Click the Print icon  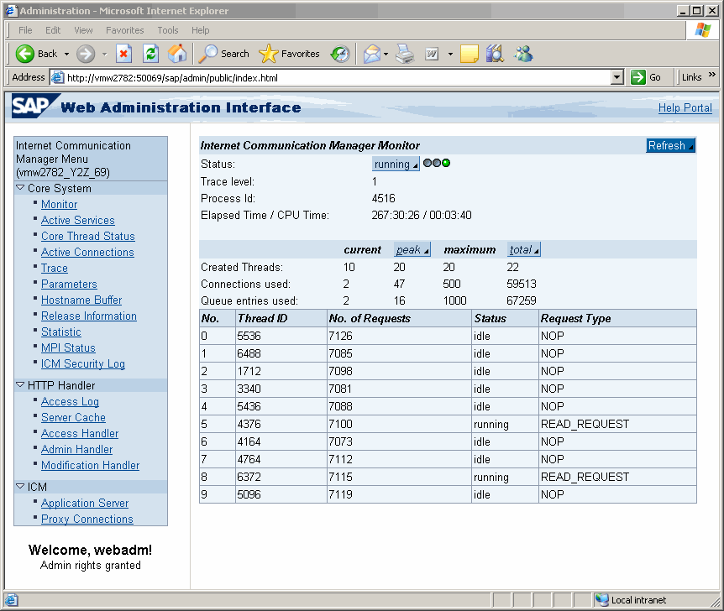(x=404, y=54)
